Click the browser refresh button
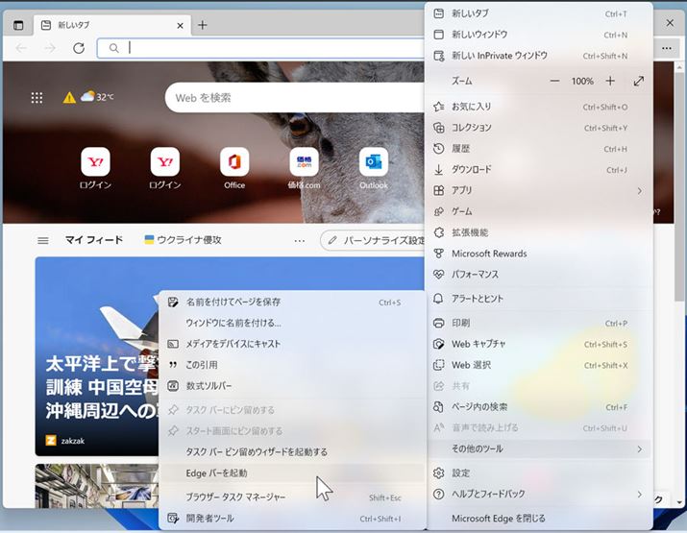This screenshot has height=533, width=687. [x=79, y=48]
